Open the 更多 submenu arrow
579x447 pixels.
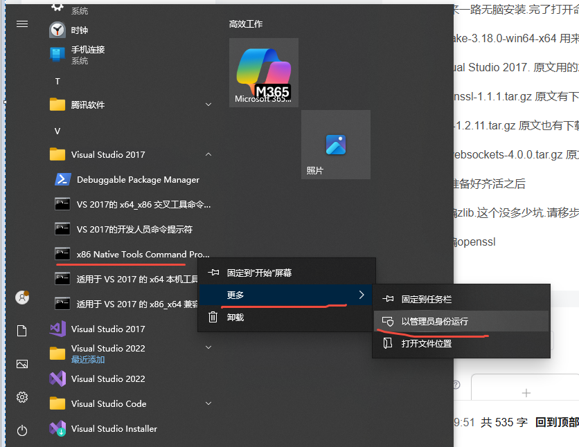(362, 295)
